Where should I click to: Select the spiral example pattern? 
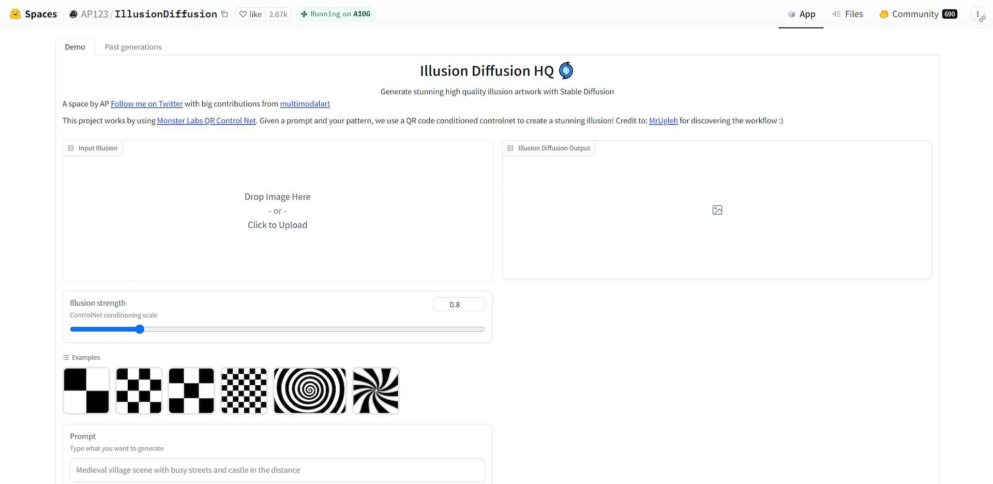click(x=309, y=390)
